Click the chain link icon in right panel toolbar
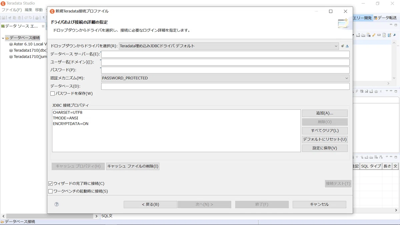The image size is (400, 225). 379,35
